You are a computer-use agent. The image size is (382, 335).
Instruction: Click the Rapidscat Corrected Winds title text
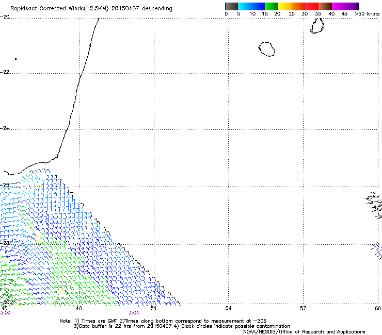pyautogui.click(x=91, y=9)
